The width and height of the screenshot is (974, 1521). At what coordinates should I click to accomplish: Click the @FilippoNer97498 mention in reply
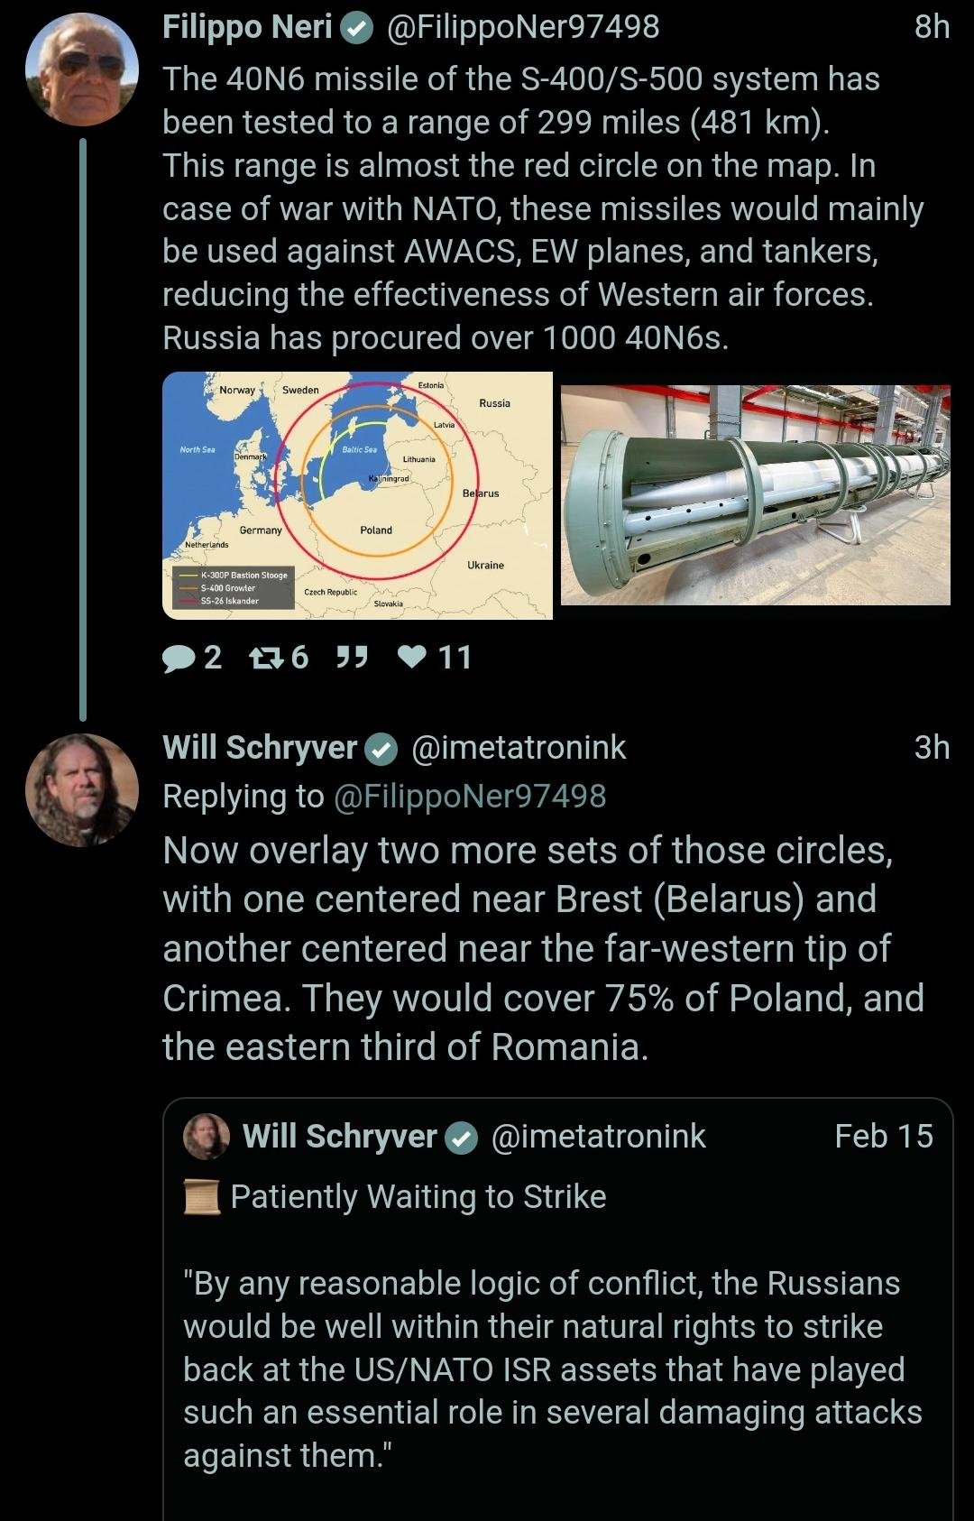point(470,797)
